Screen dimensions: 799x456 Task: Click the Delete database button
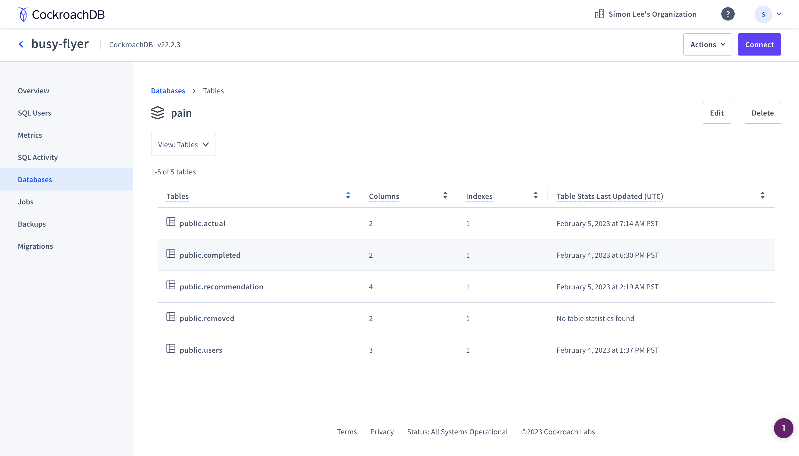coord(762,113)
